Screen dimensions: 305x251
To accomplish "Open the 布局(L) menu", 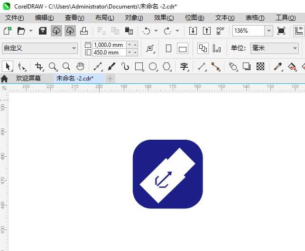I will pyautogui.click(x=105, y=18).
